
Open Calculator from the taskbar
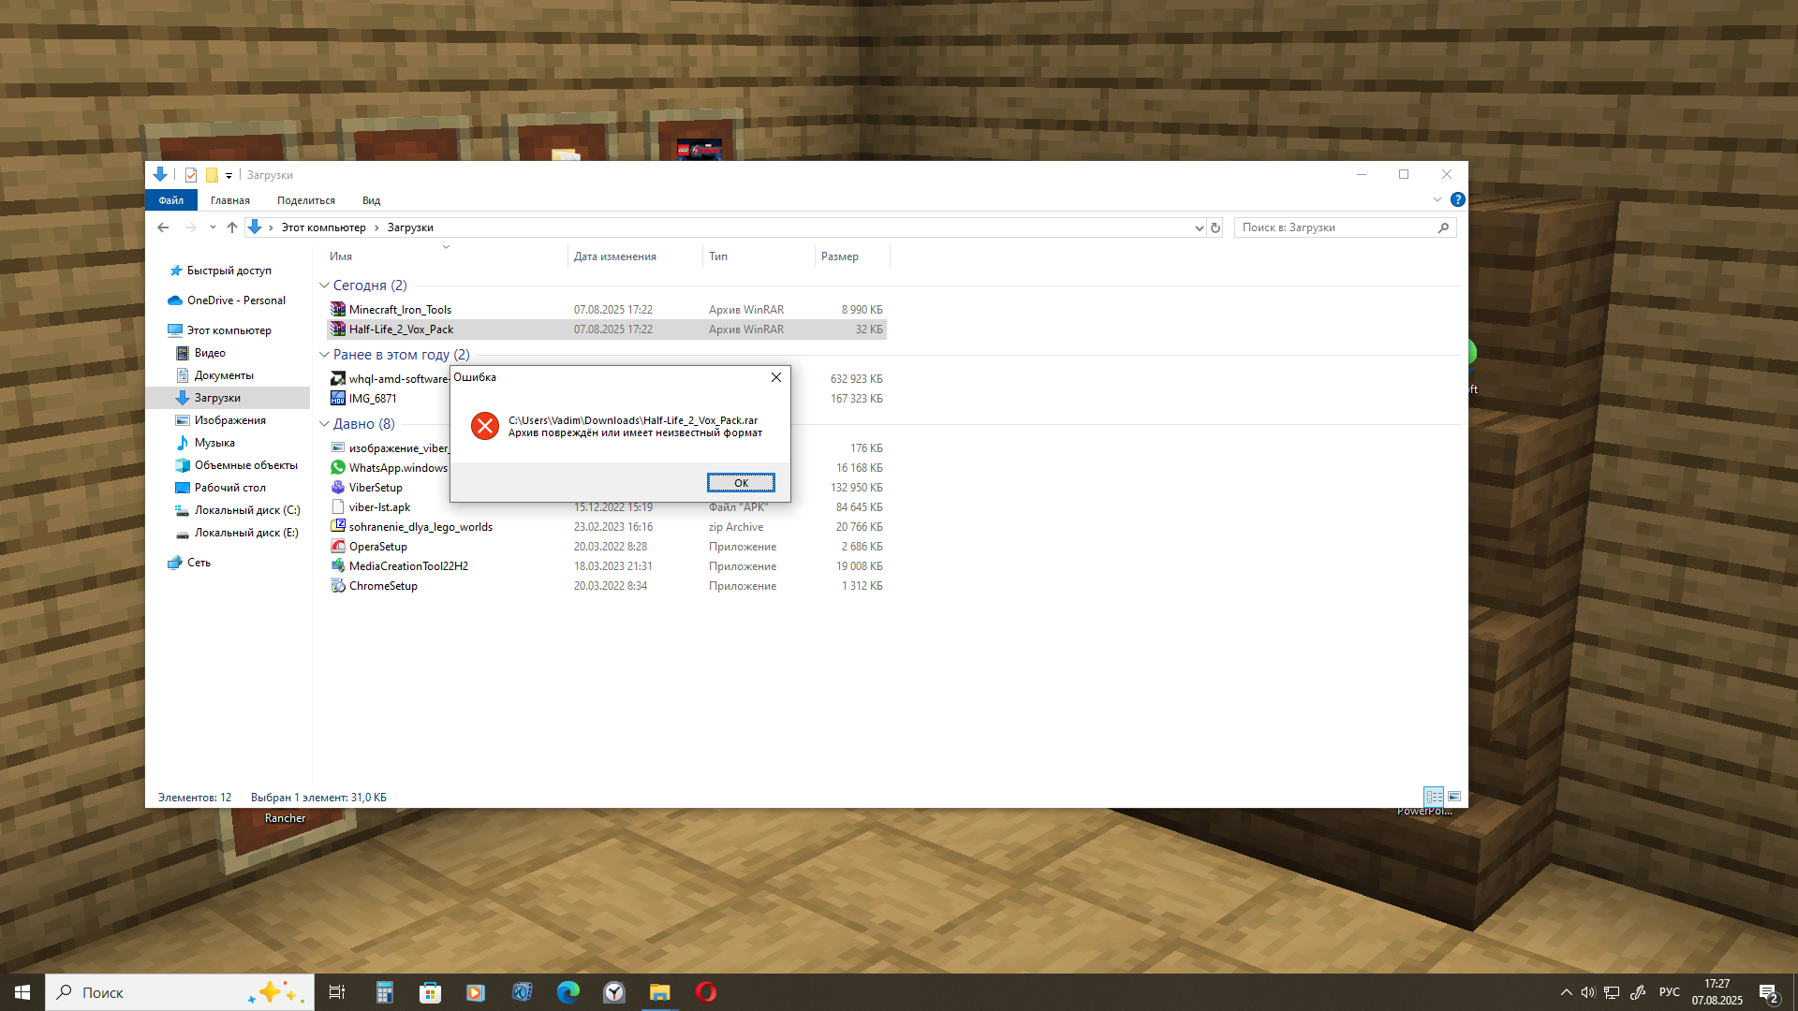[x=384, y=992]
